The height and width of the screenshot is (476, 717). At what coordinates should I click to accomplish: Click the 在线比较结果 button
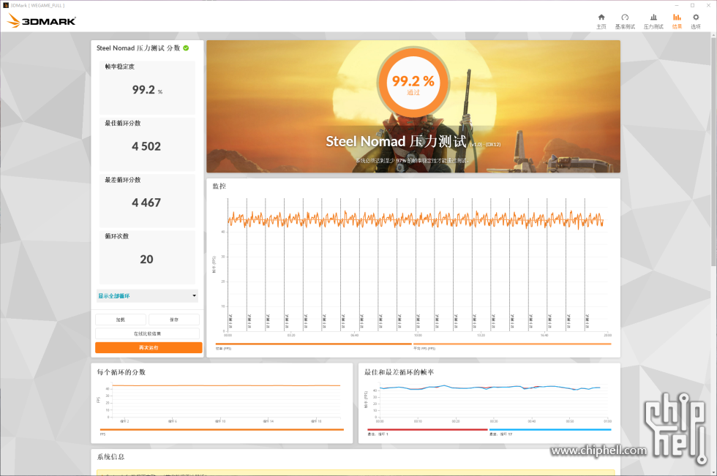point(147,333)
